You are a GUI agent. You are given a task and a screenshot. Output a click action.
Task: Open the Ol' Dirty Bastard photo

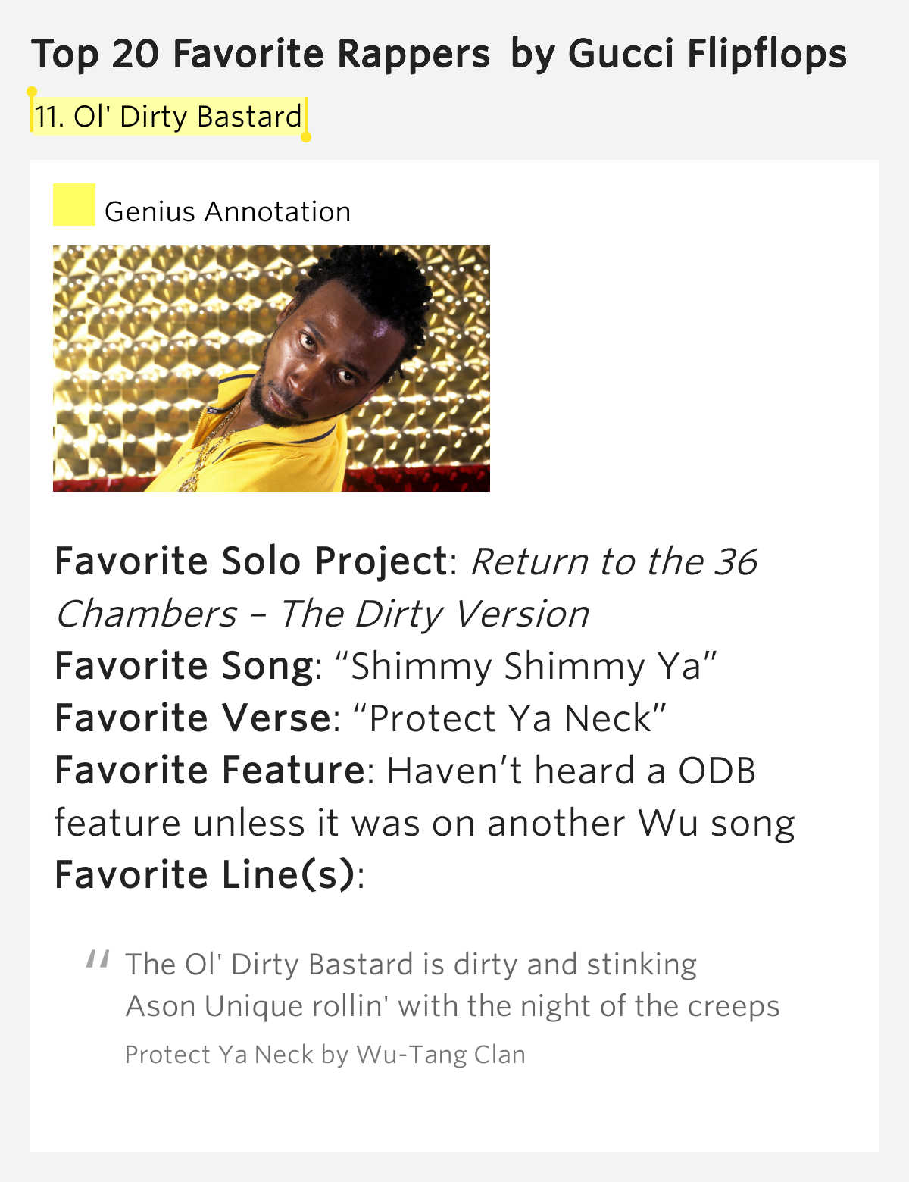coord(271,368)
